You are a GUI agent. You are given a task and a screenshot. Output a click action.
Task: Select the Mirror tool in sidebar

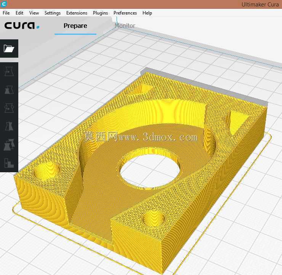(9, 126)
